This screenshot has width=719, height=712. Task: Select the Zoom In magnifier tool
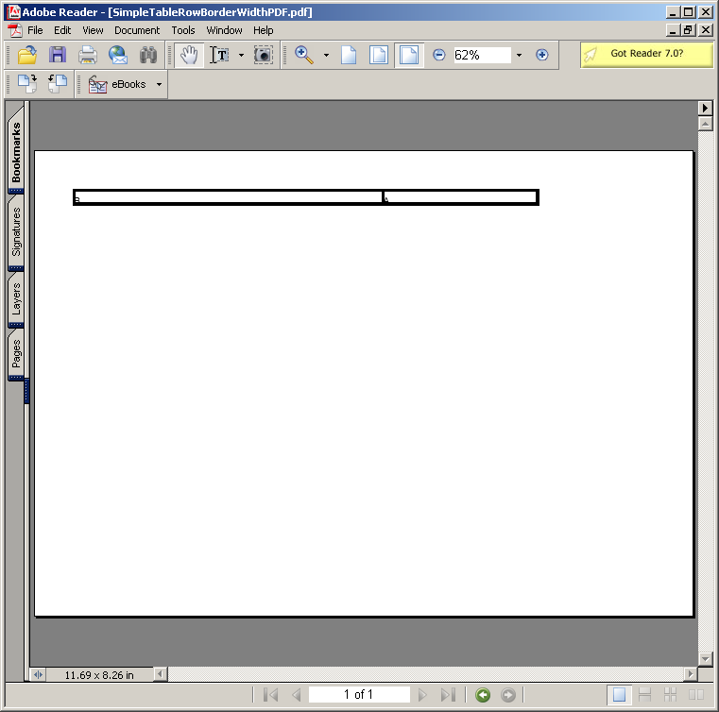pyautogui.click(x=304, y=55)
